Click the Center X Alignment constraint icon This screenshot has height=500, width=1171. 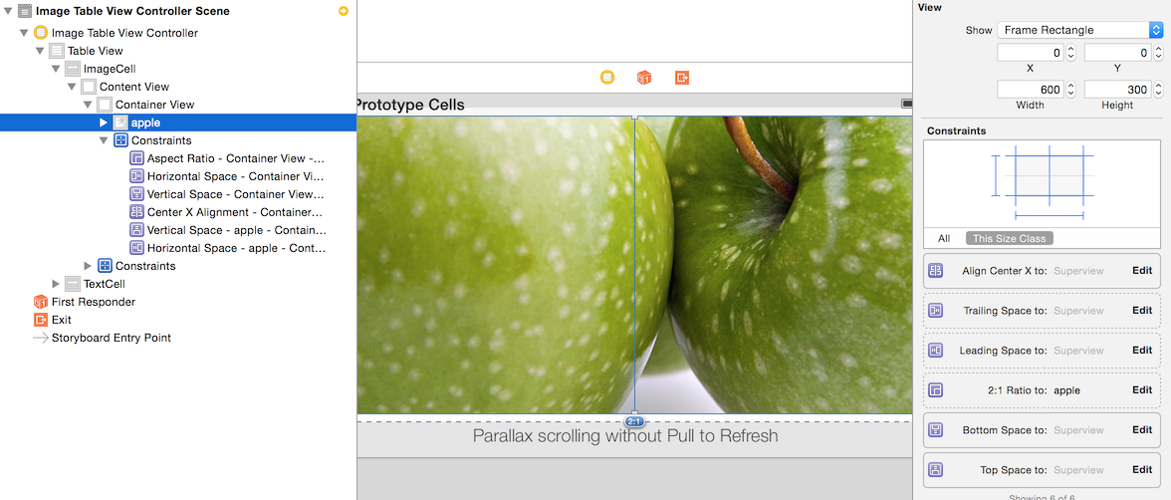136,212
